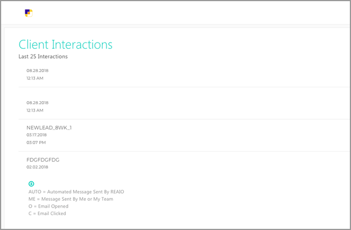Click the 12:13 AM time in the topmost entry
Image resolution: width=351 pixels, height=230 pixels.
(35, 78)
